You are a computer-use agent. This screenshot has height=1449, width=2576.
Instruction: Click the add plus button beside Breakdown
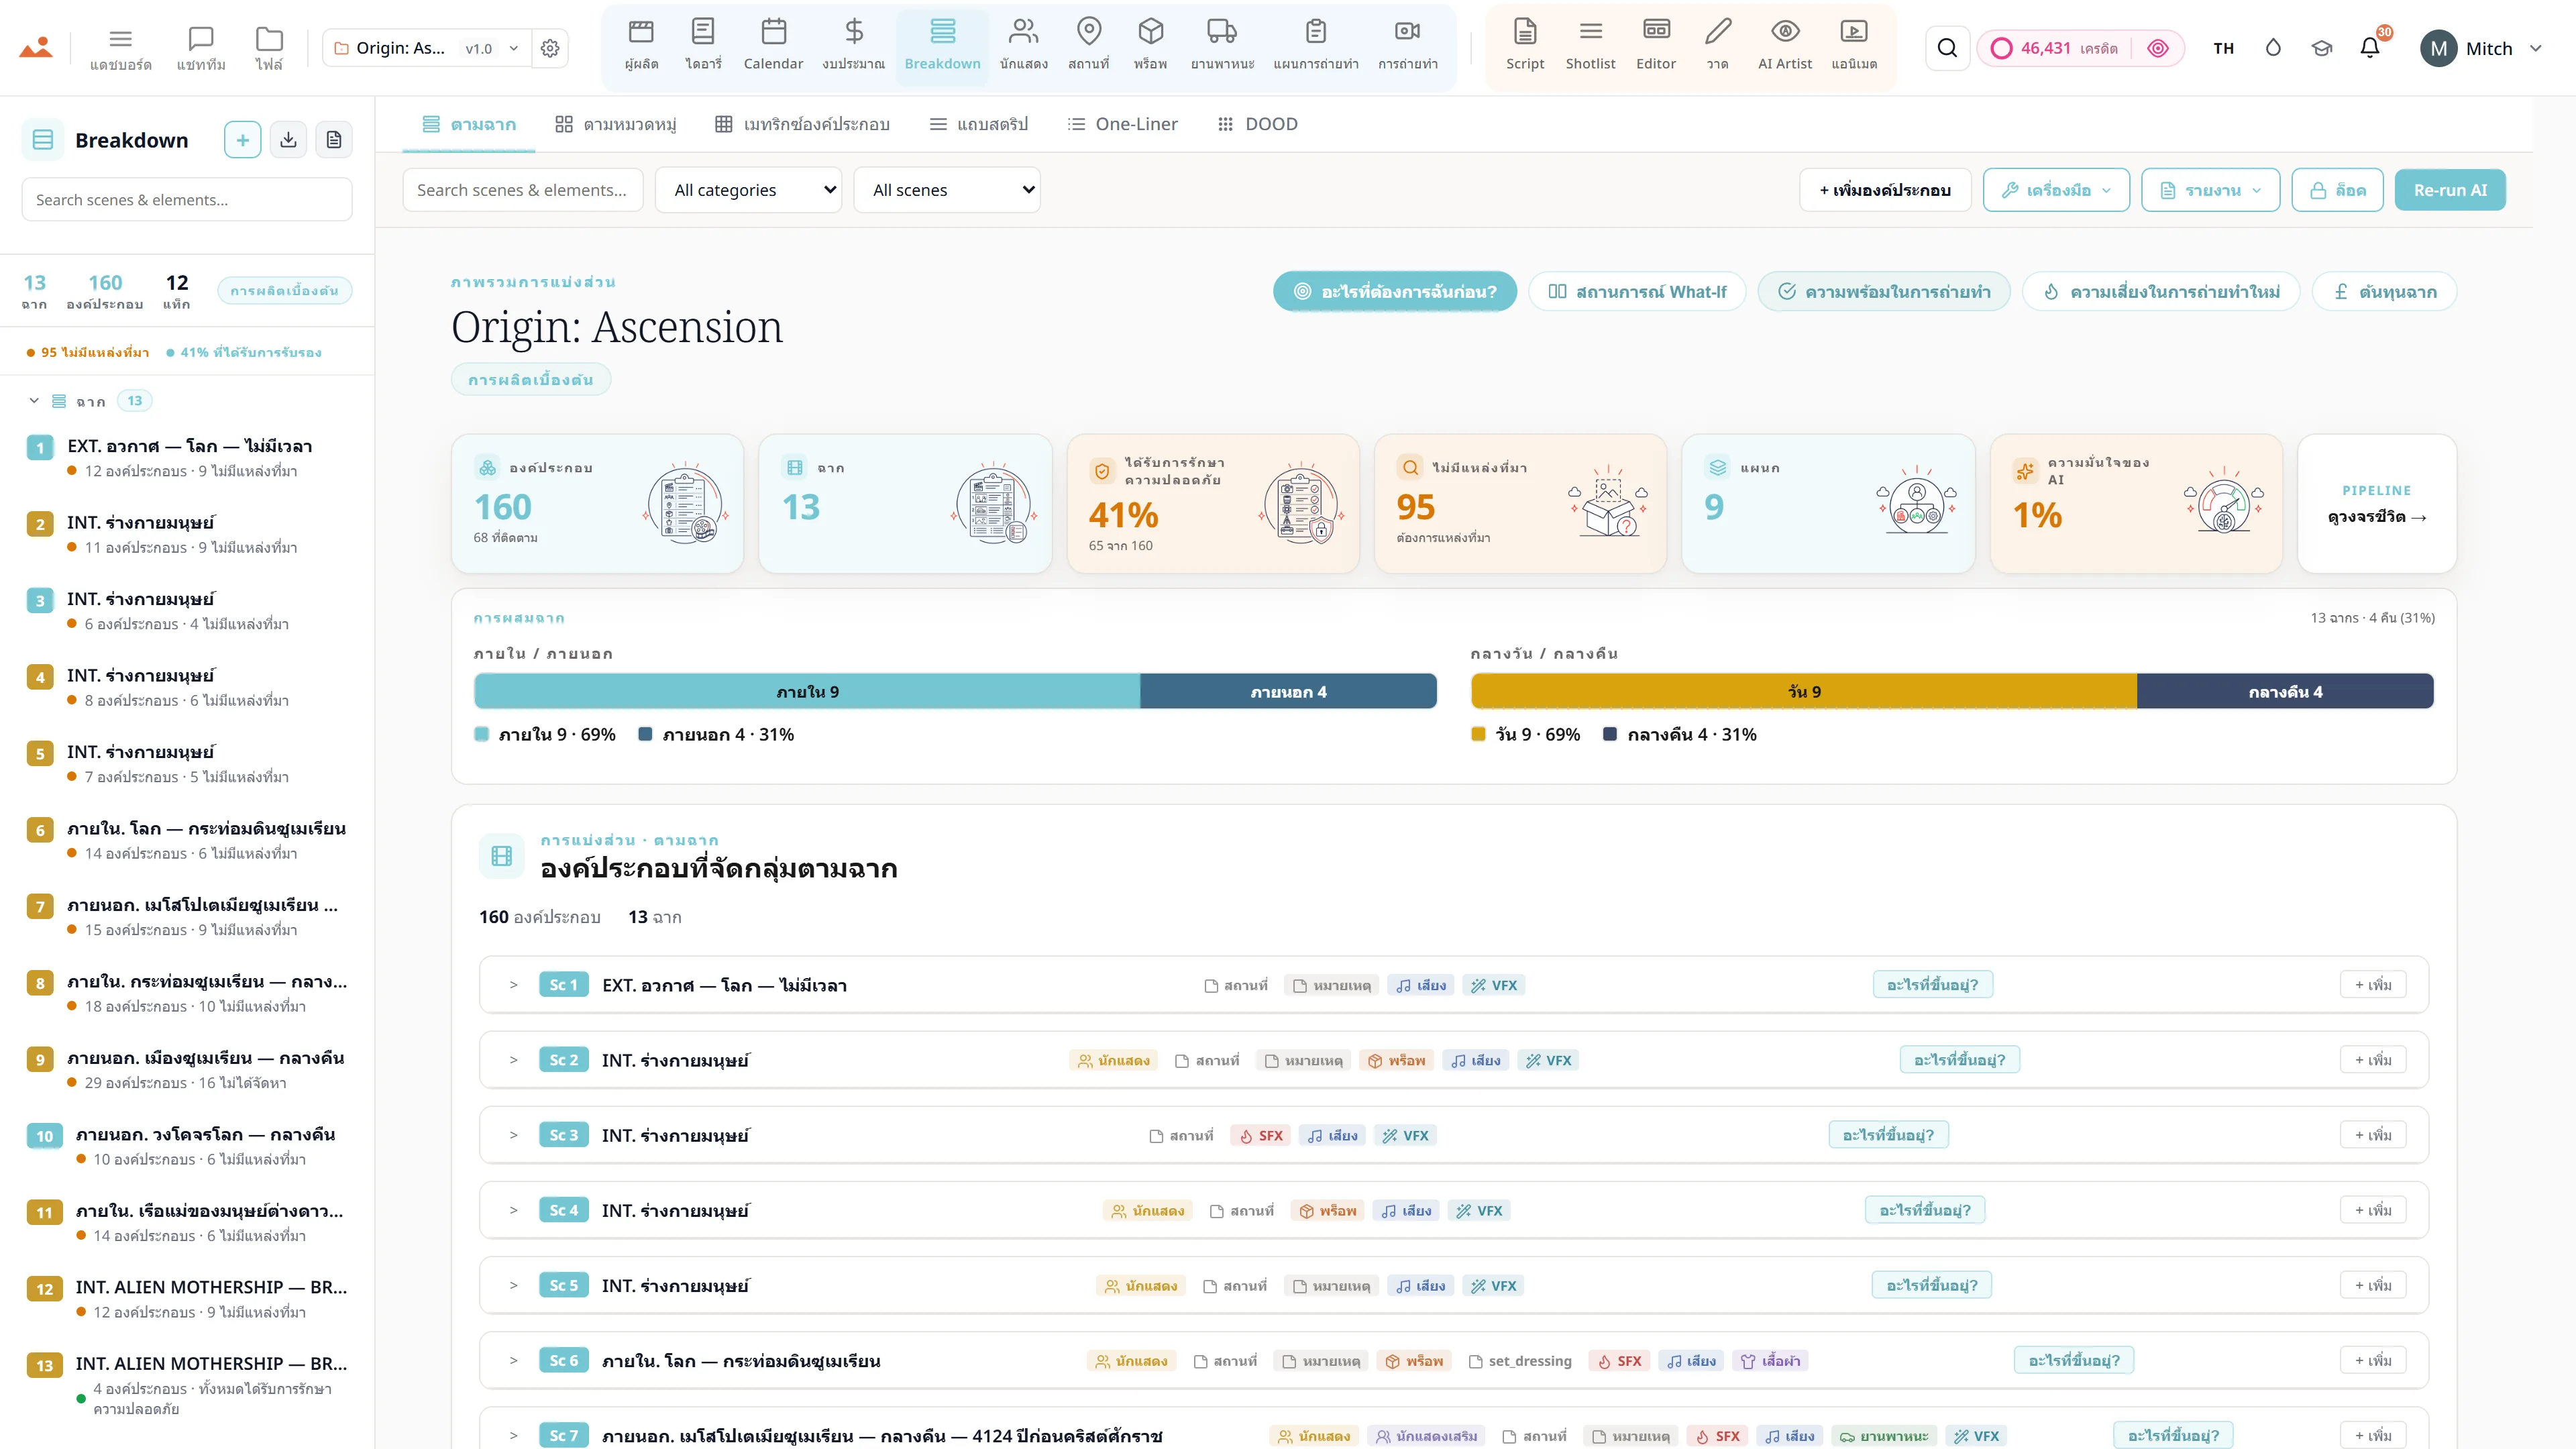tap(242, 140)
